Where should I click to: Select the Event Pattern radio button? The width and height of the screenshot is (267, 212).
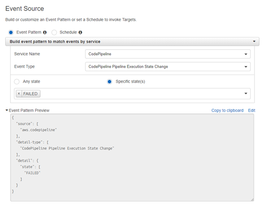point(11,32)
